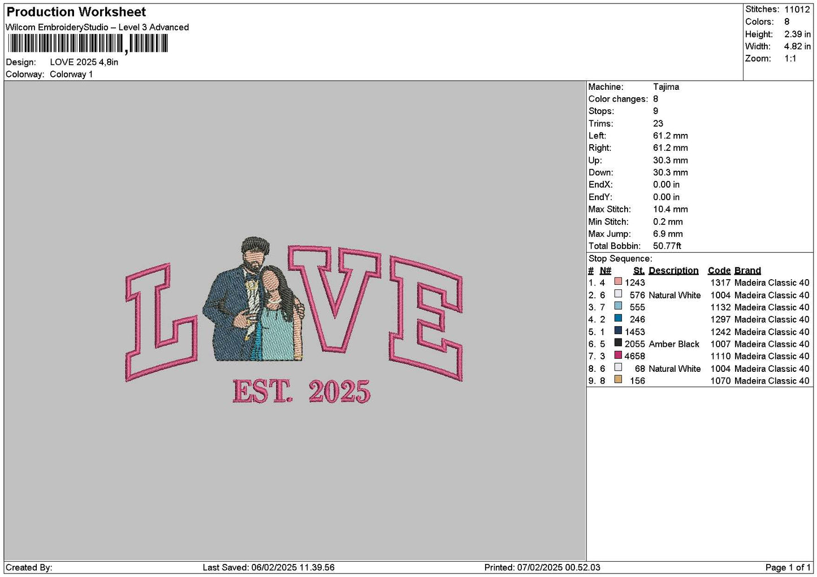Click 'Natural White' in the thread 68 row
This screenshot has height=577, width=817.
pyautogui.click(x=675, y=368)
